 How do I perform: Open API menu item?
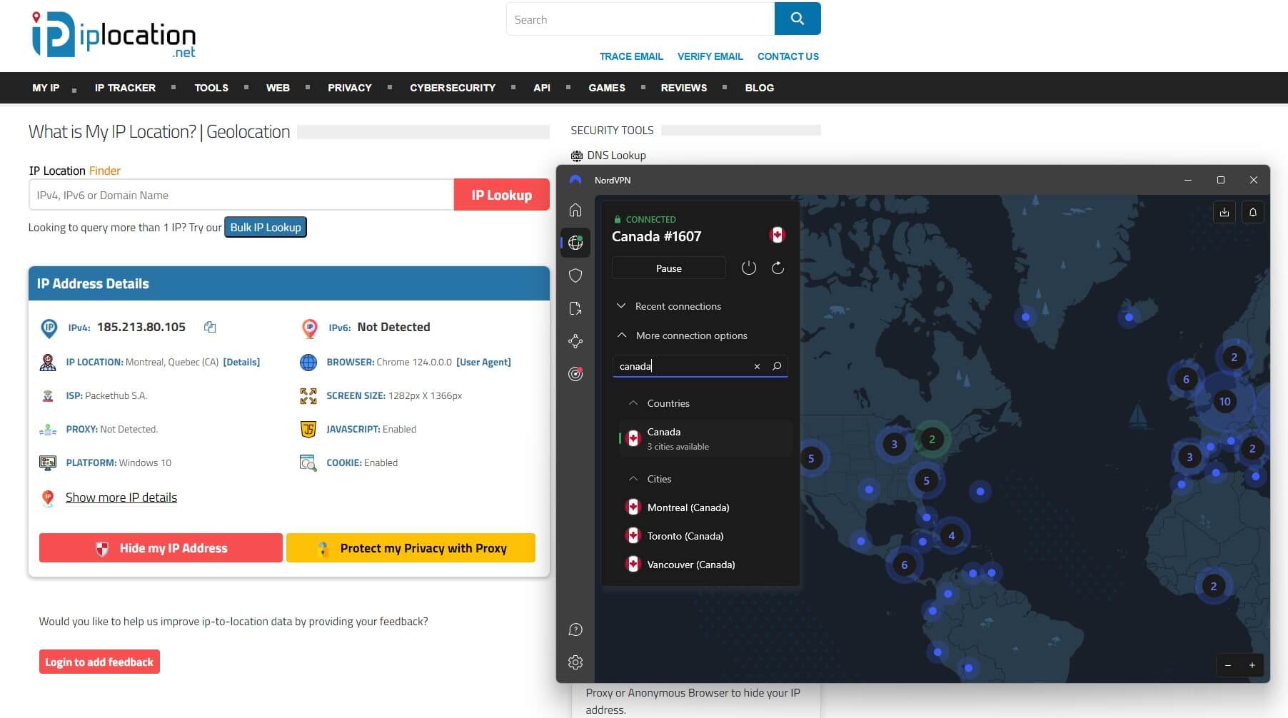[x=542, y=88]
